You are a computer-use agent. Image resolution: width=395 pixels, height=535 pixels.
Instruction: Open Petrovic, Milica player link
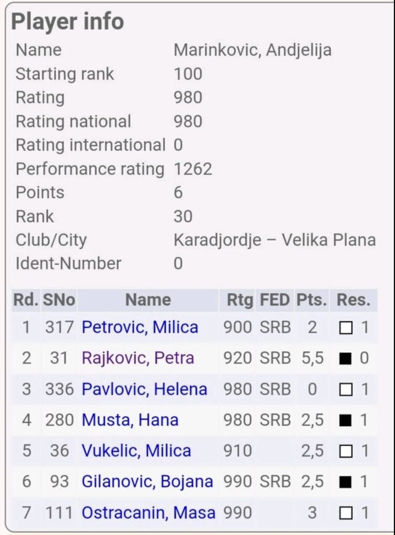click(x=140, y=328)
